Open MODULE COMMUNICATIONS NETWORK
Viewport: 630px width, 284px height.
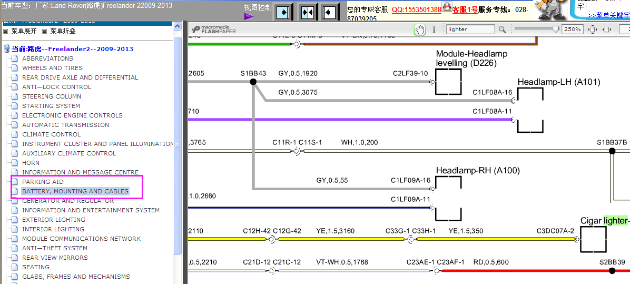click(x=82, y=239)
